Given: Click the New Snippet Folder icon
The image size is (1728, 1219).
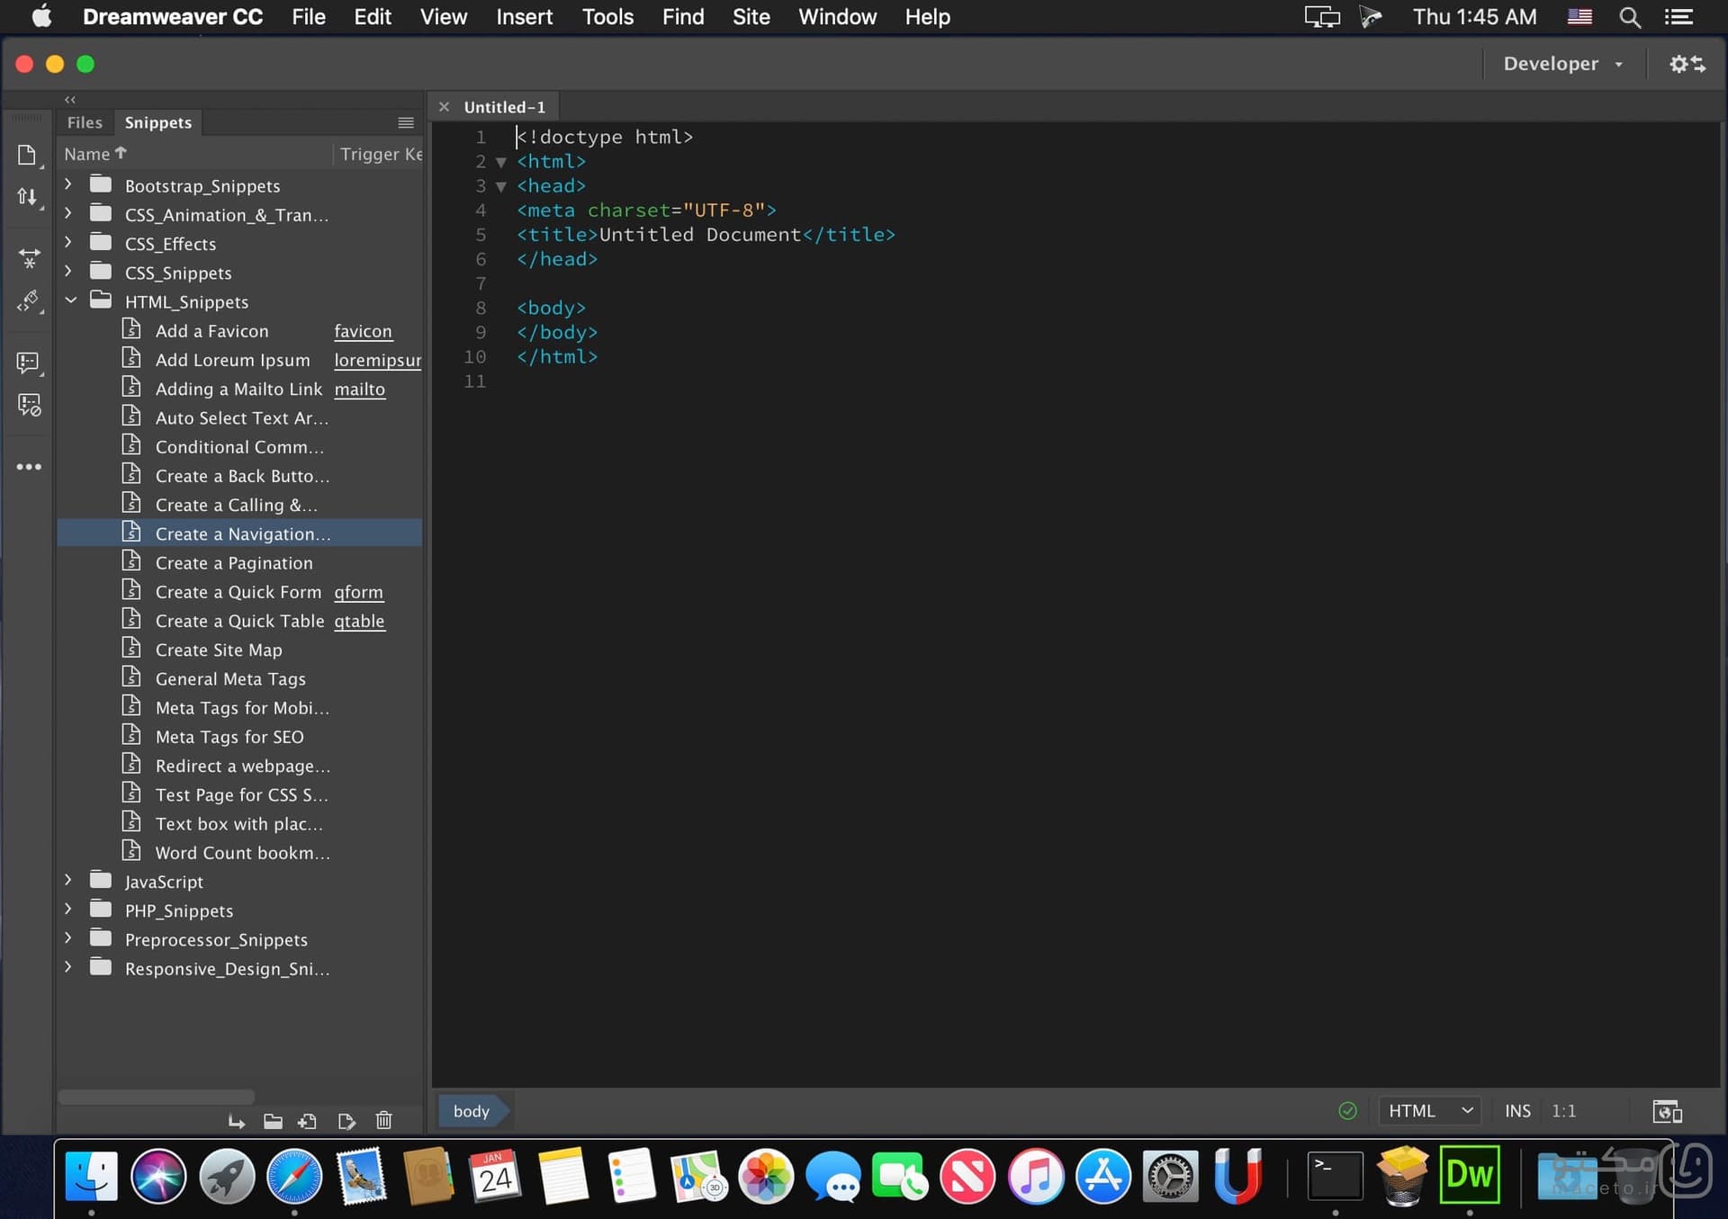Looking at the screenshot, I should click(273, 1121).
